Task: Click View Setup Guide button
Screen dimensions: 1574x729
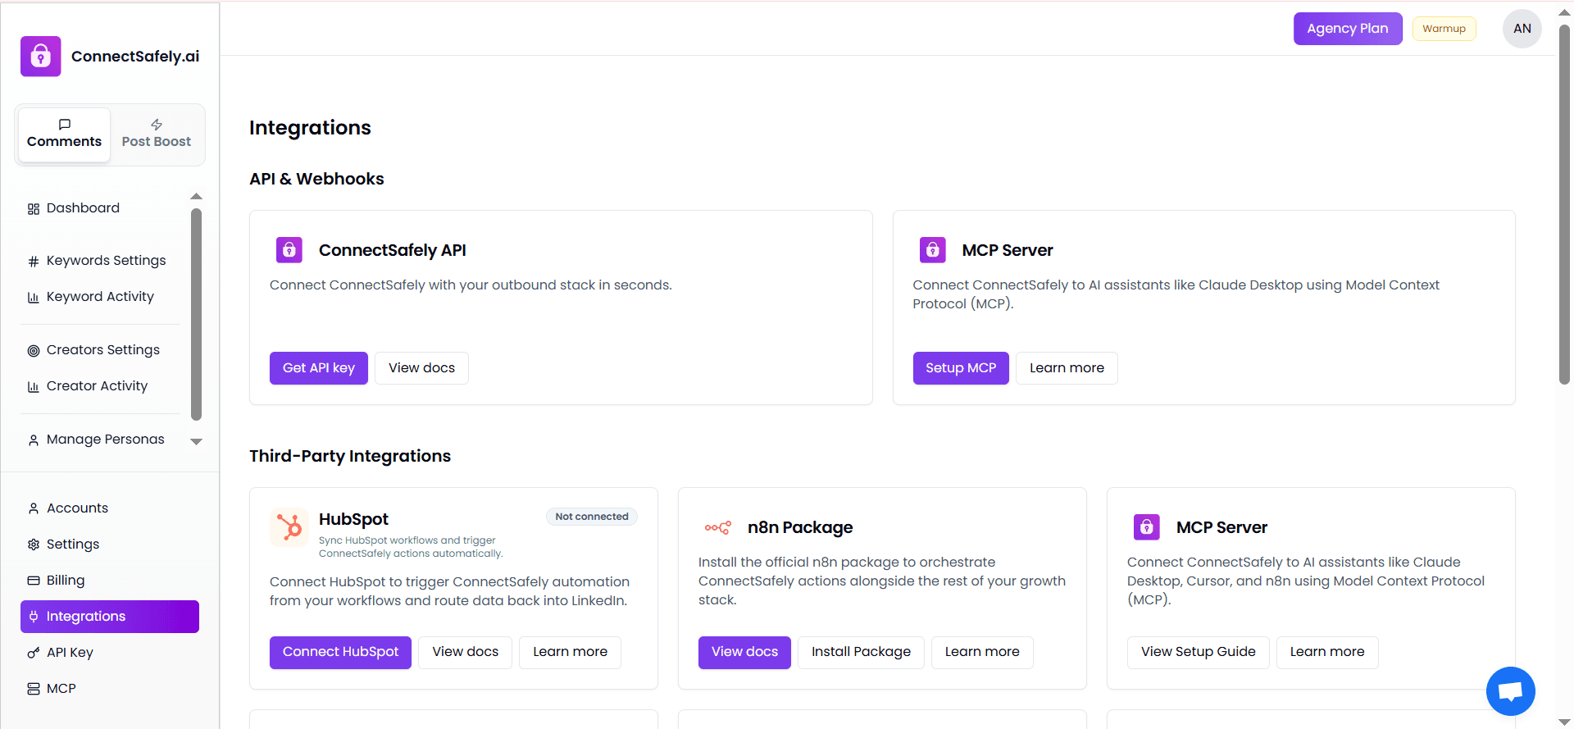Action: coord(1198,653)
